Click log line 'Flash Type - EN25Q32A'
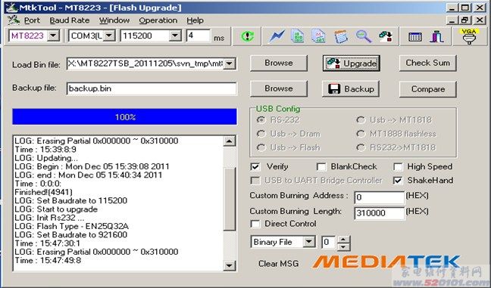The image size is (491, 288). (x=72, y=226)
